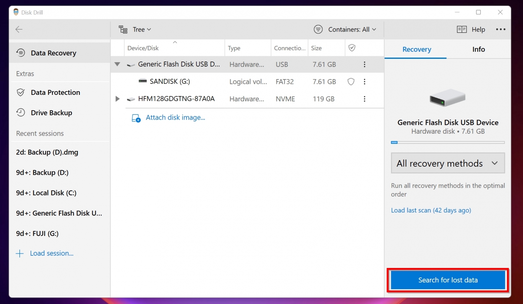Open the All recovery methods dropdown
This screenshot has width=523, height=304.
447,163
